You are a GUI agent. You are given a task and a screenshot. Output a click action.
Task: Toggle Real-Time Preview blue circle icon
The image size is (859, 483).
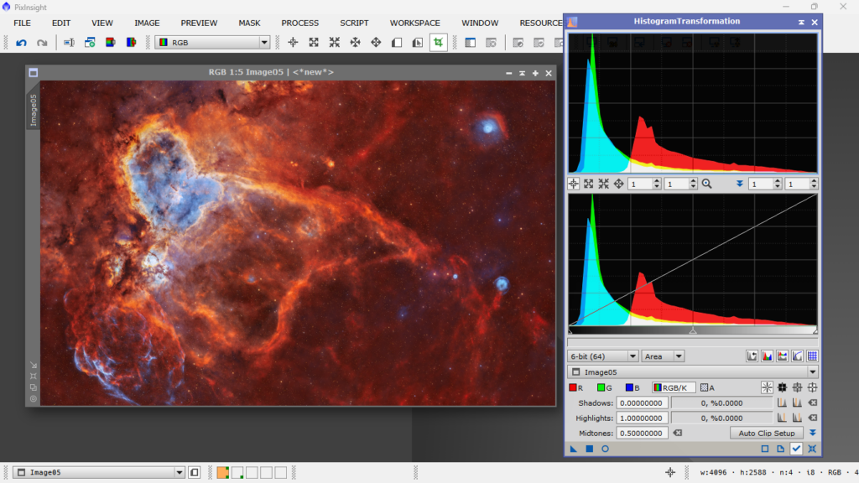(605, 449)
